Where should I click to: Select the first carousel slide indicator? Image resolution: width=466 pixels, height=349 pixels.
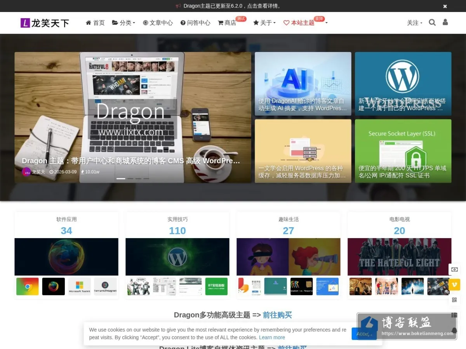[121, 178]
